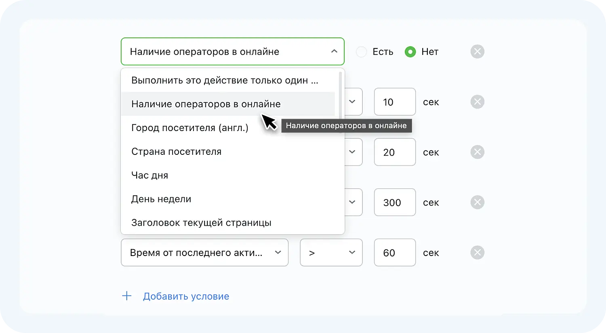Delete the condition with 300 сек value

(x=477, y=202)
